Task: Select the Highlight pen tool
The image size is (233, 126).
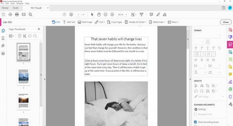Action: pyautogui.click(x=158, y=15)
